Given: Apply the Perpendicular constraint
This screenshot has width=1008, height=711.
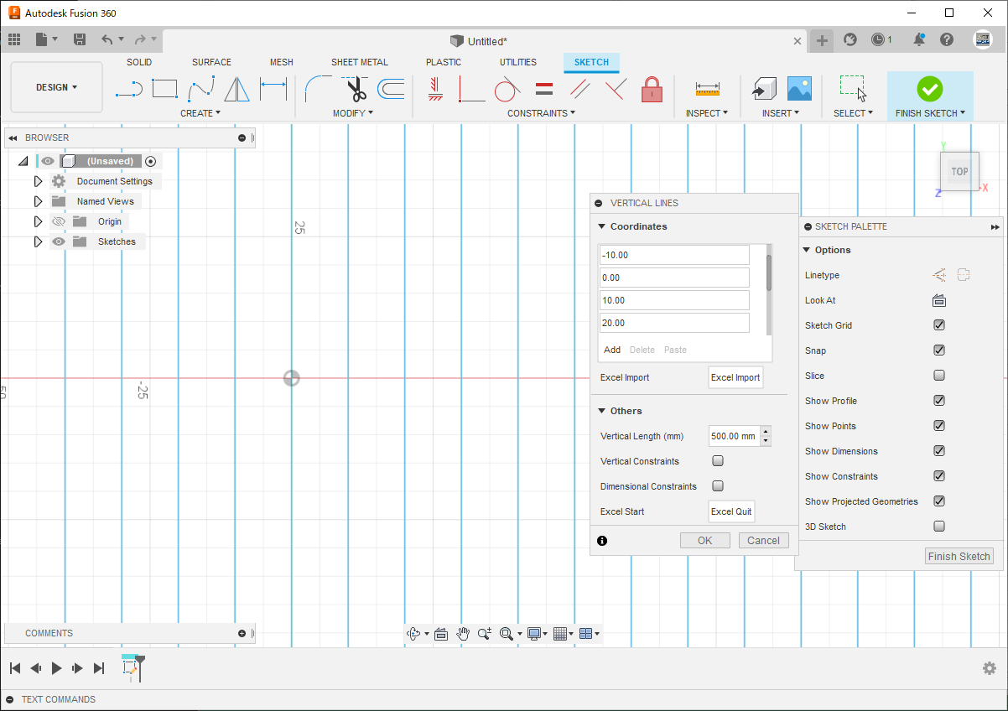Looking at the screenshot, I should (x=616, y=88).
